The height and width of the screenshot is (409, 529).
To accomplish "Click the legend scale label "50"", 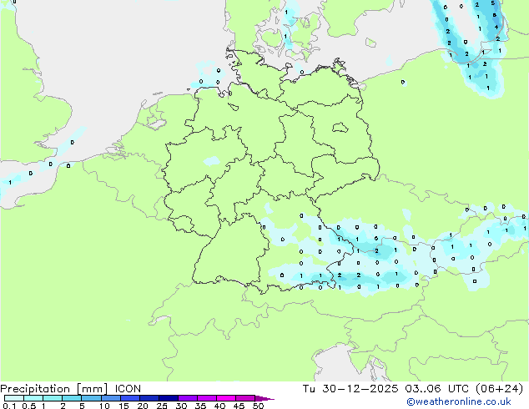I will tap(258, 406).
